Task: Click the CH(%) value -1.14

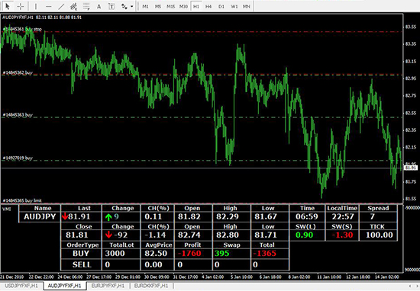Action: tap(155, 235)
